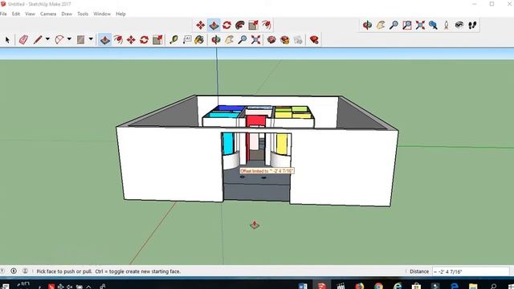Activate the Paint Bucket tool

point(199,40)
